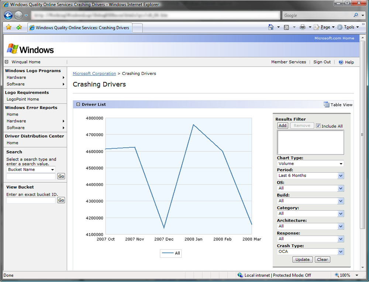
Task: Click the Add to Favorites star icon
Action: (19, 27)
